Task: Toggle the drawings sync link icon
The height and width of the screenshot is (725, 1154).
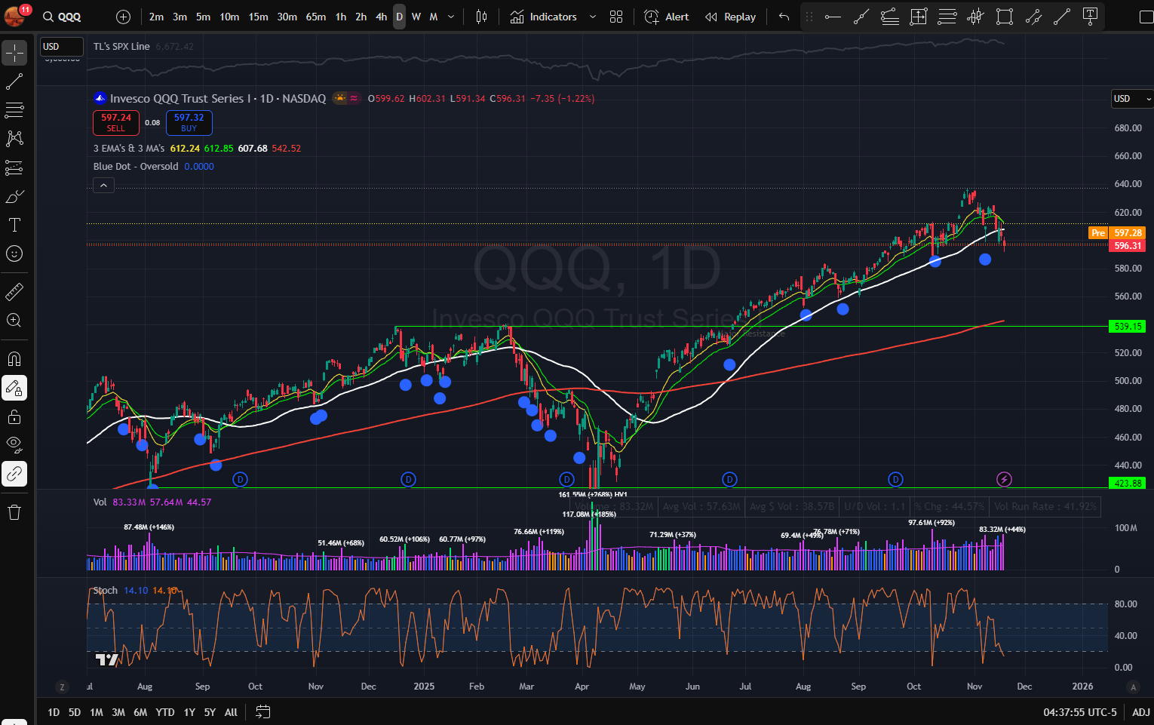Action: (14, 474)
